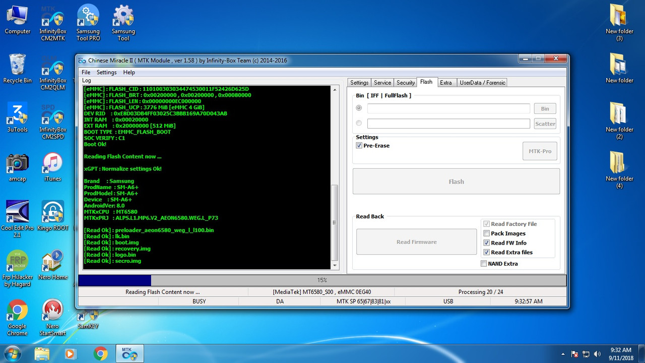Select the New folder (2) icon
Screen dimensions: 645x363
tap(619, 121)
